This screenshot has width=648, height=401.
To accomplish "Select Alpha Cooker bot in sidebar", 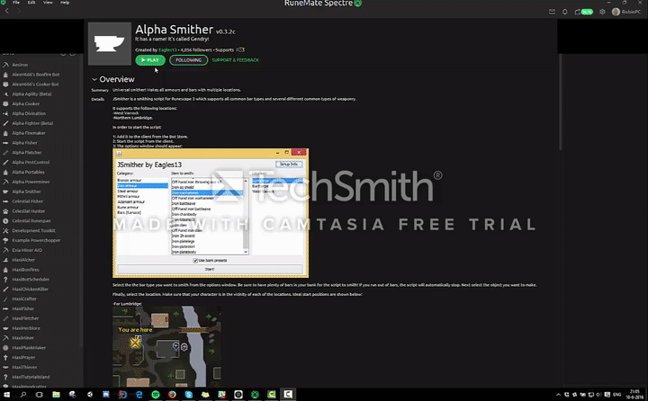I will coord(26,103).
